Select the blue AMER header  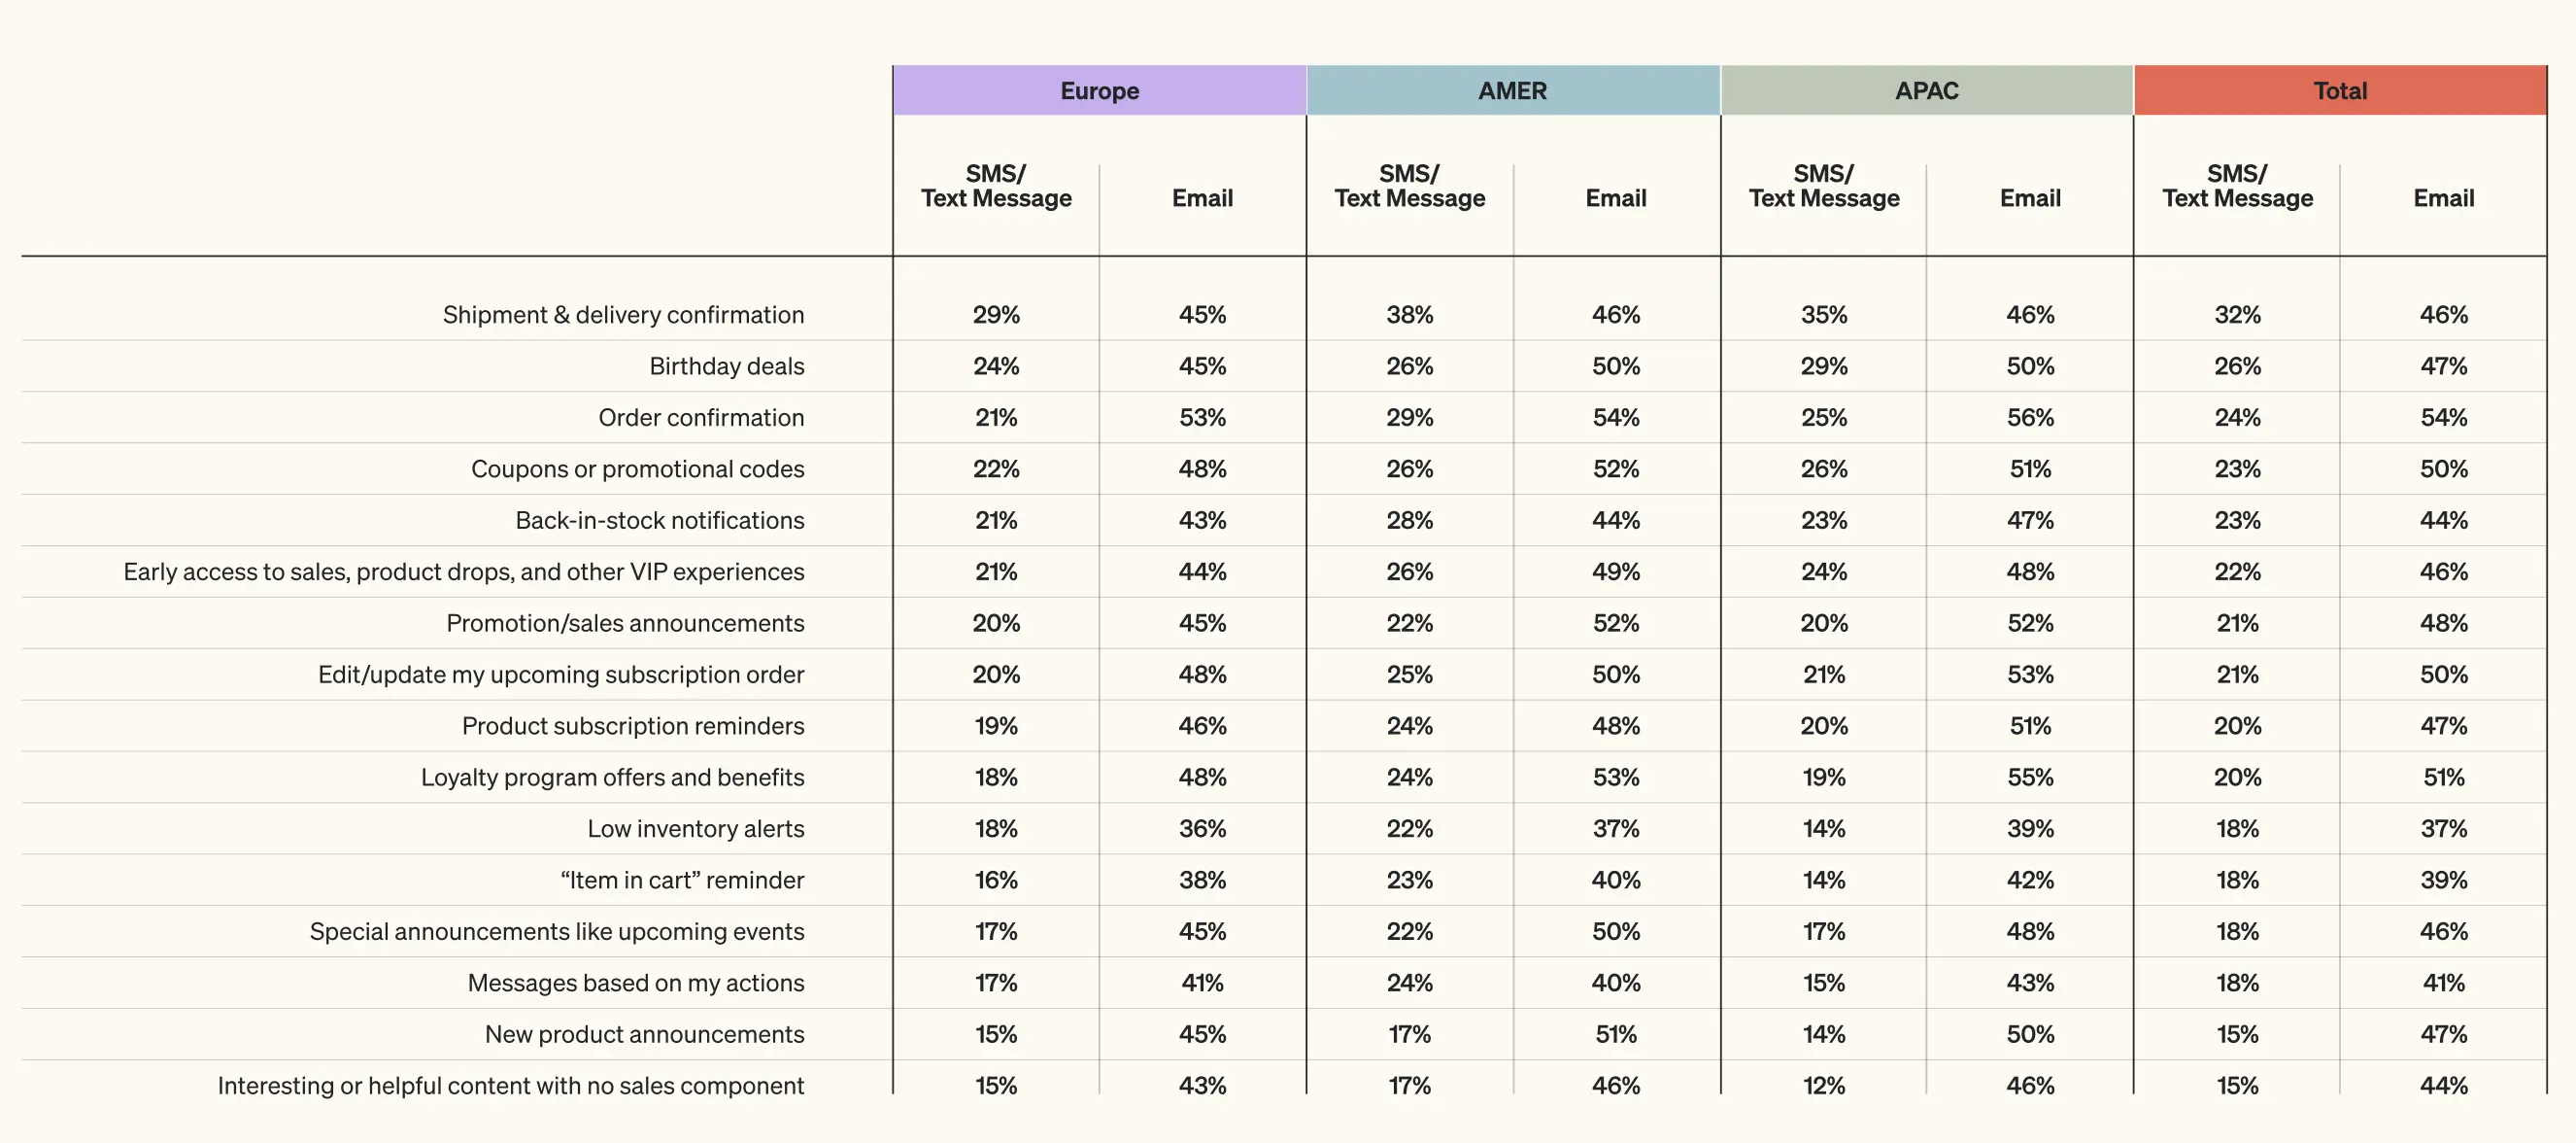[1512, 91]
